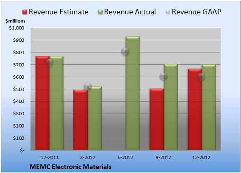The height and width of the screenshot is (173, 241).
Task: Select the 'Revenue GAAP' legend label
Action: [196, 12]
